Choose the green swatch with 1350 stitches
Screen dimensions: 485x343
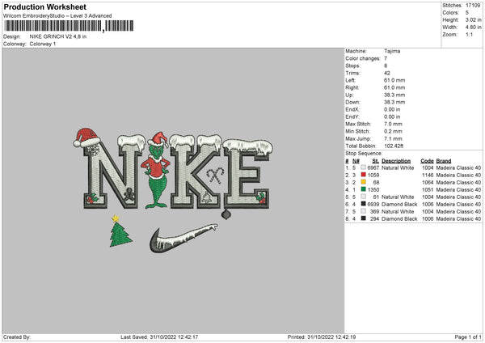tap(363, 189)
